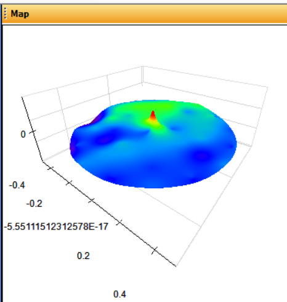
Task: Click the red peak on the surface plot
Action: 153,115
